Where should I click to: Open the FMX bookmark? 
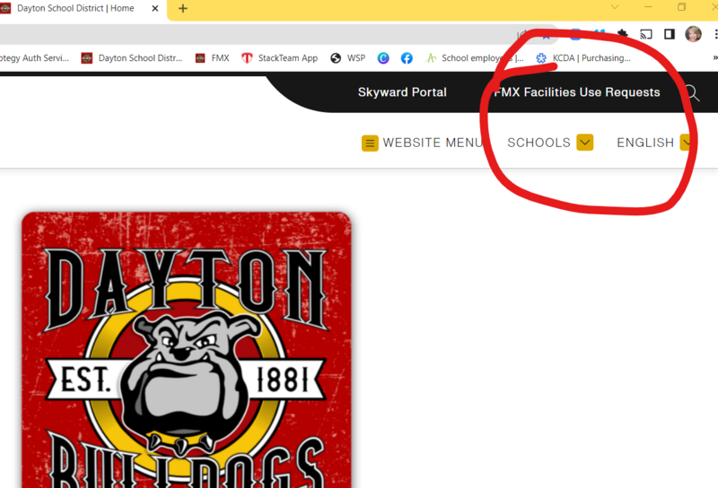tap(213, 58)
